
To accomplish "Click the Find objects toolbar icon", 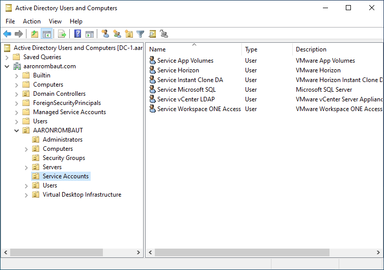I will [x=152, y=34].
